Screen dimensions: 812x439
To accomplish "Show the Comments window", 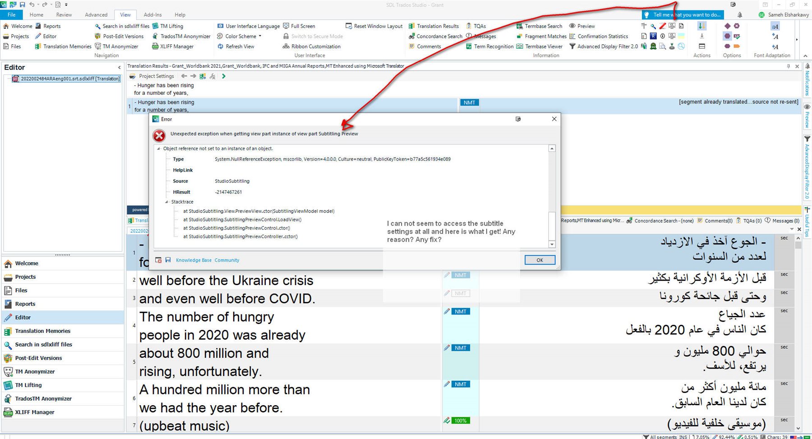I will point(424,46).
